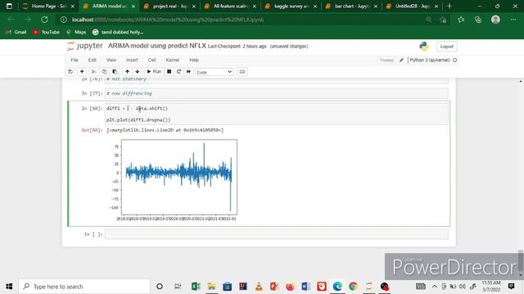This screenshot has height=294, width=524.
Task: Open the Maps bookmark
Action: (x=76, y=32)
